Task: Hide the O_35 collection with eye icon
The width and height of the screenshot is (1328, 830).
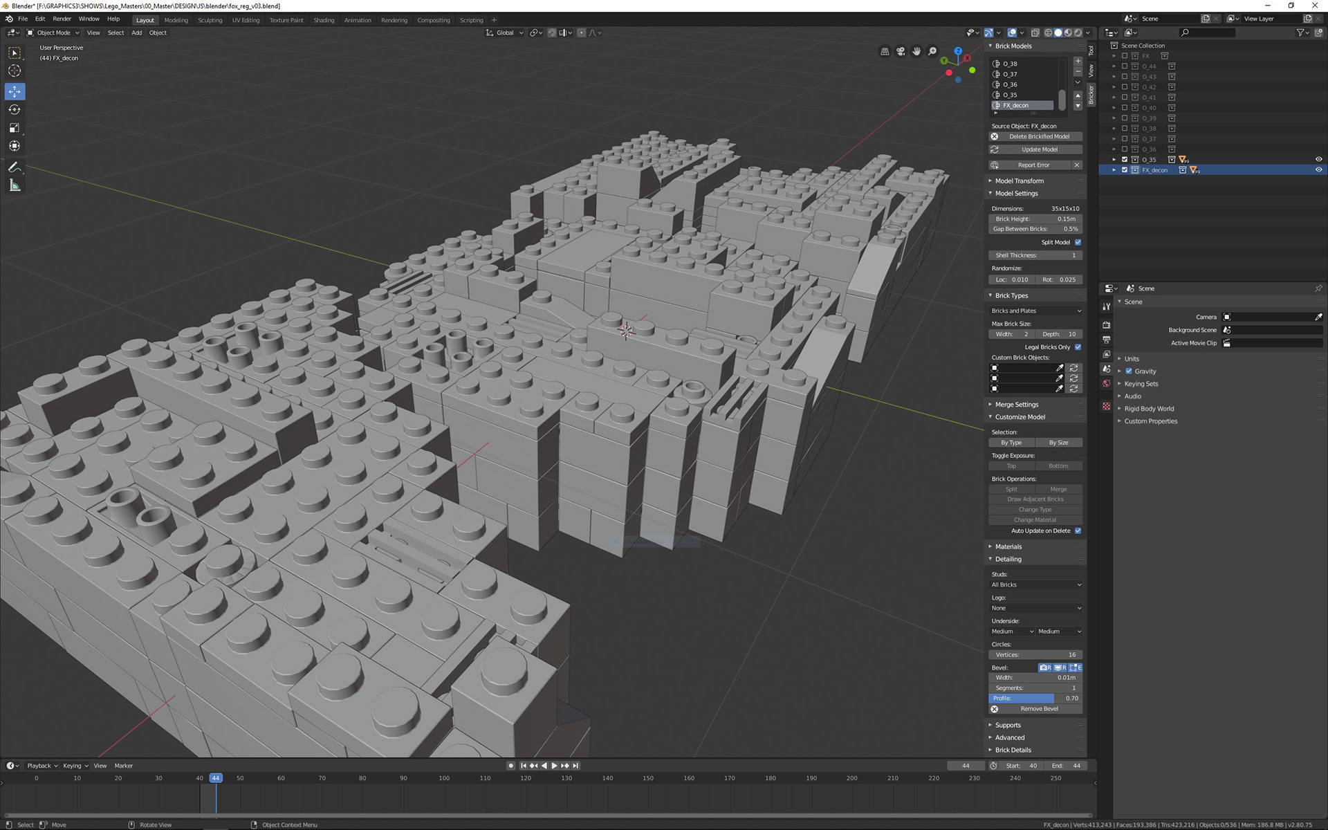Action: tap(1318, 160)
